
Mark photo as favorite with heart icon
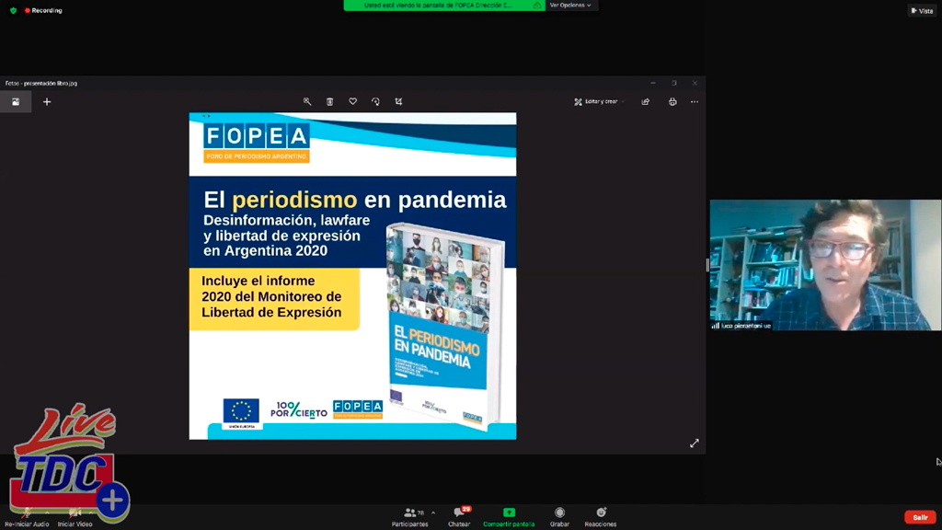[352, 101]
